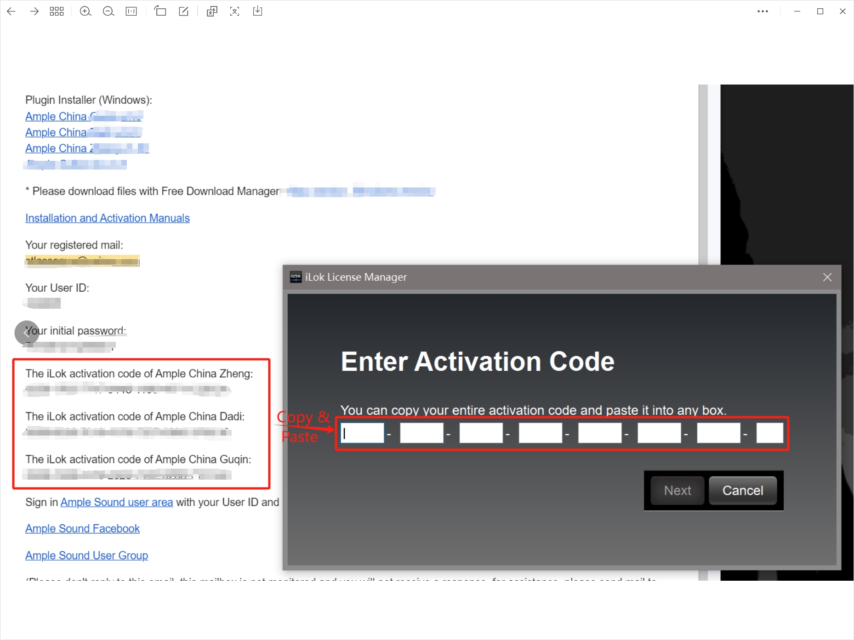This screenshot has height=640, width=854.
Task: Edit the image with the pencil icon
Action: pos(184,11)
